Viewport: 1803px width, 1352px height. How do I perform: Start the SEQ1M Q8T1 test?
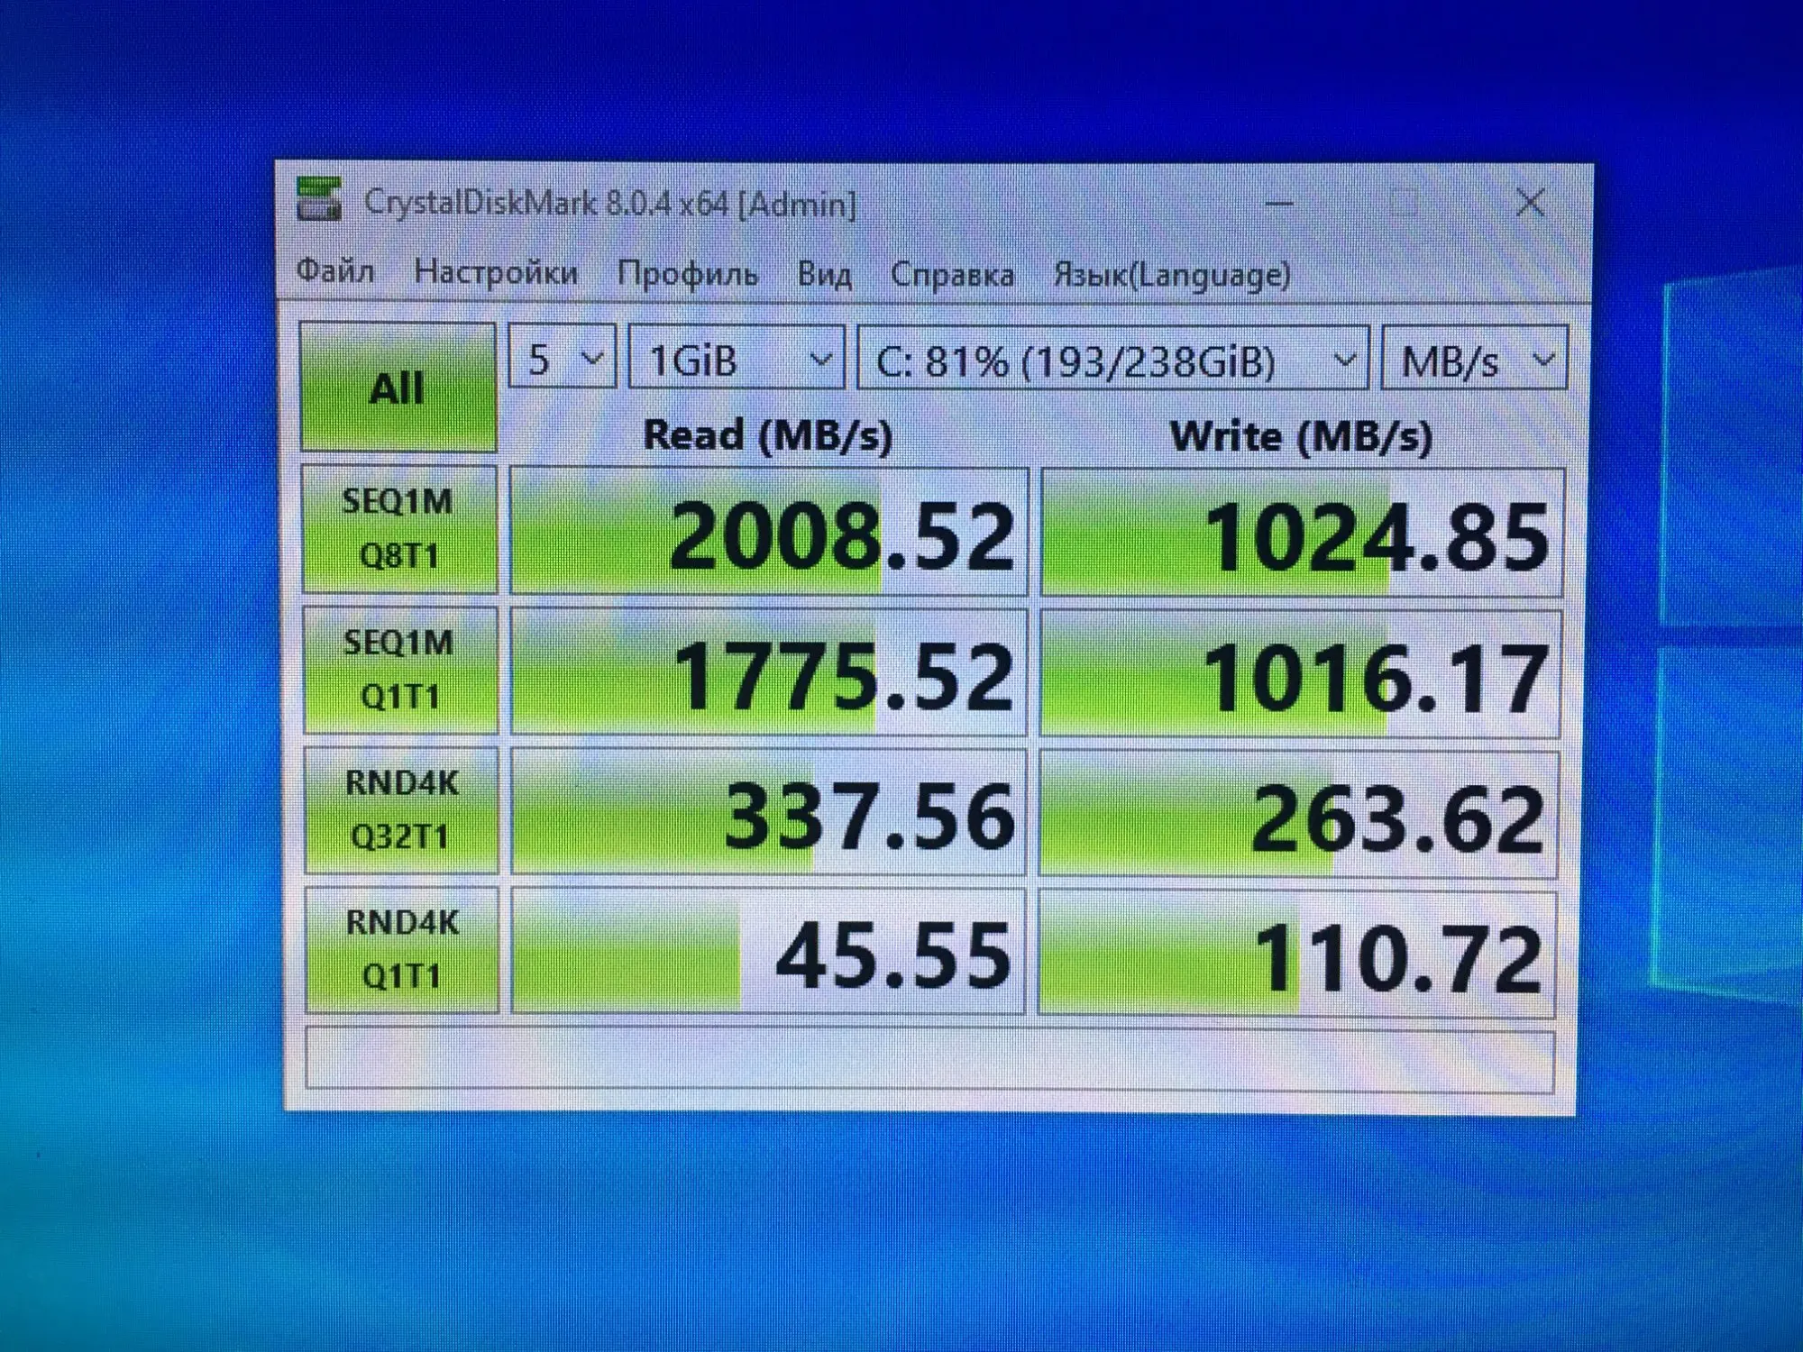coord(398,529)
